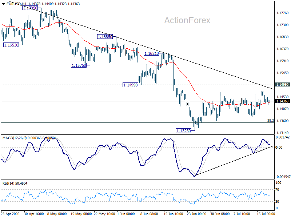
Task: Click the 1.14990 axis level marker
Action: pos(282,85)
